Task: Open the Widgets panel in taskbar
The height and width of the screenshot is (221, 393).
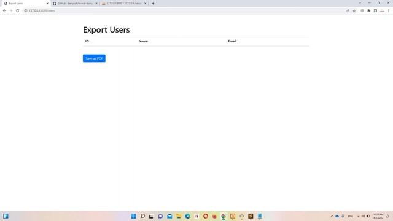Action: point(6,216)
